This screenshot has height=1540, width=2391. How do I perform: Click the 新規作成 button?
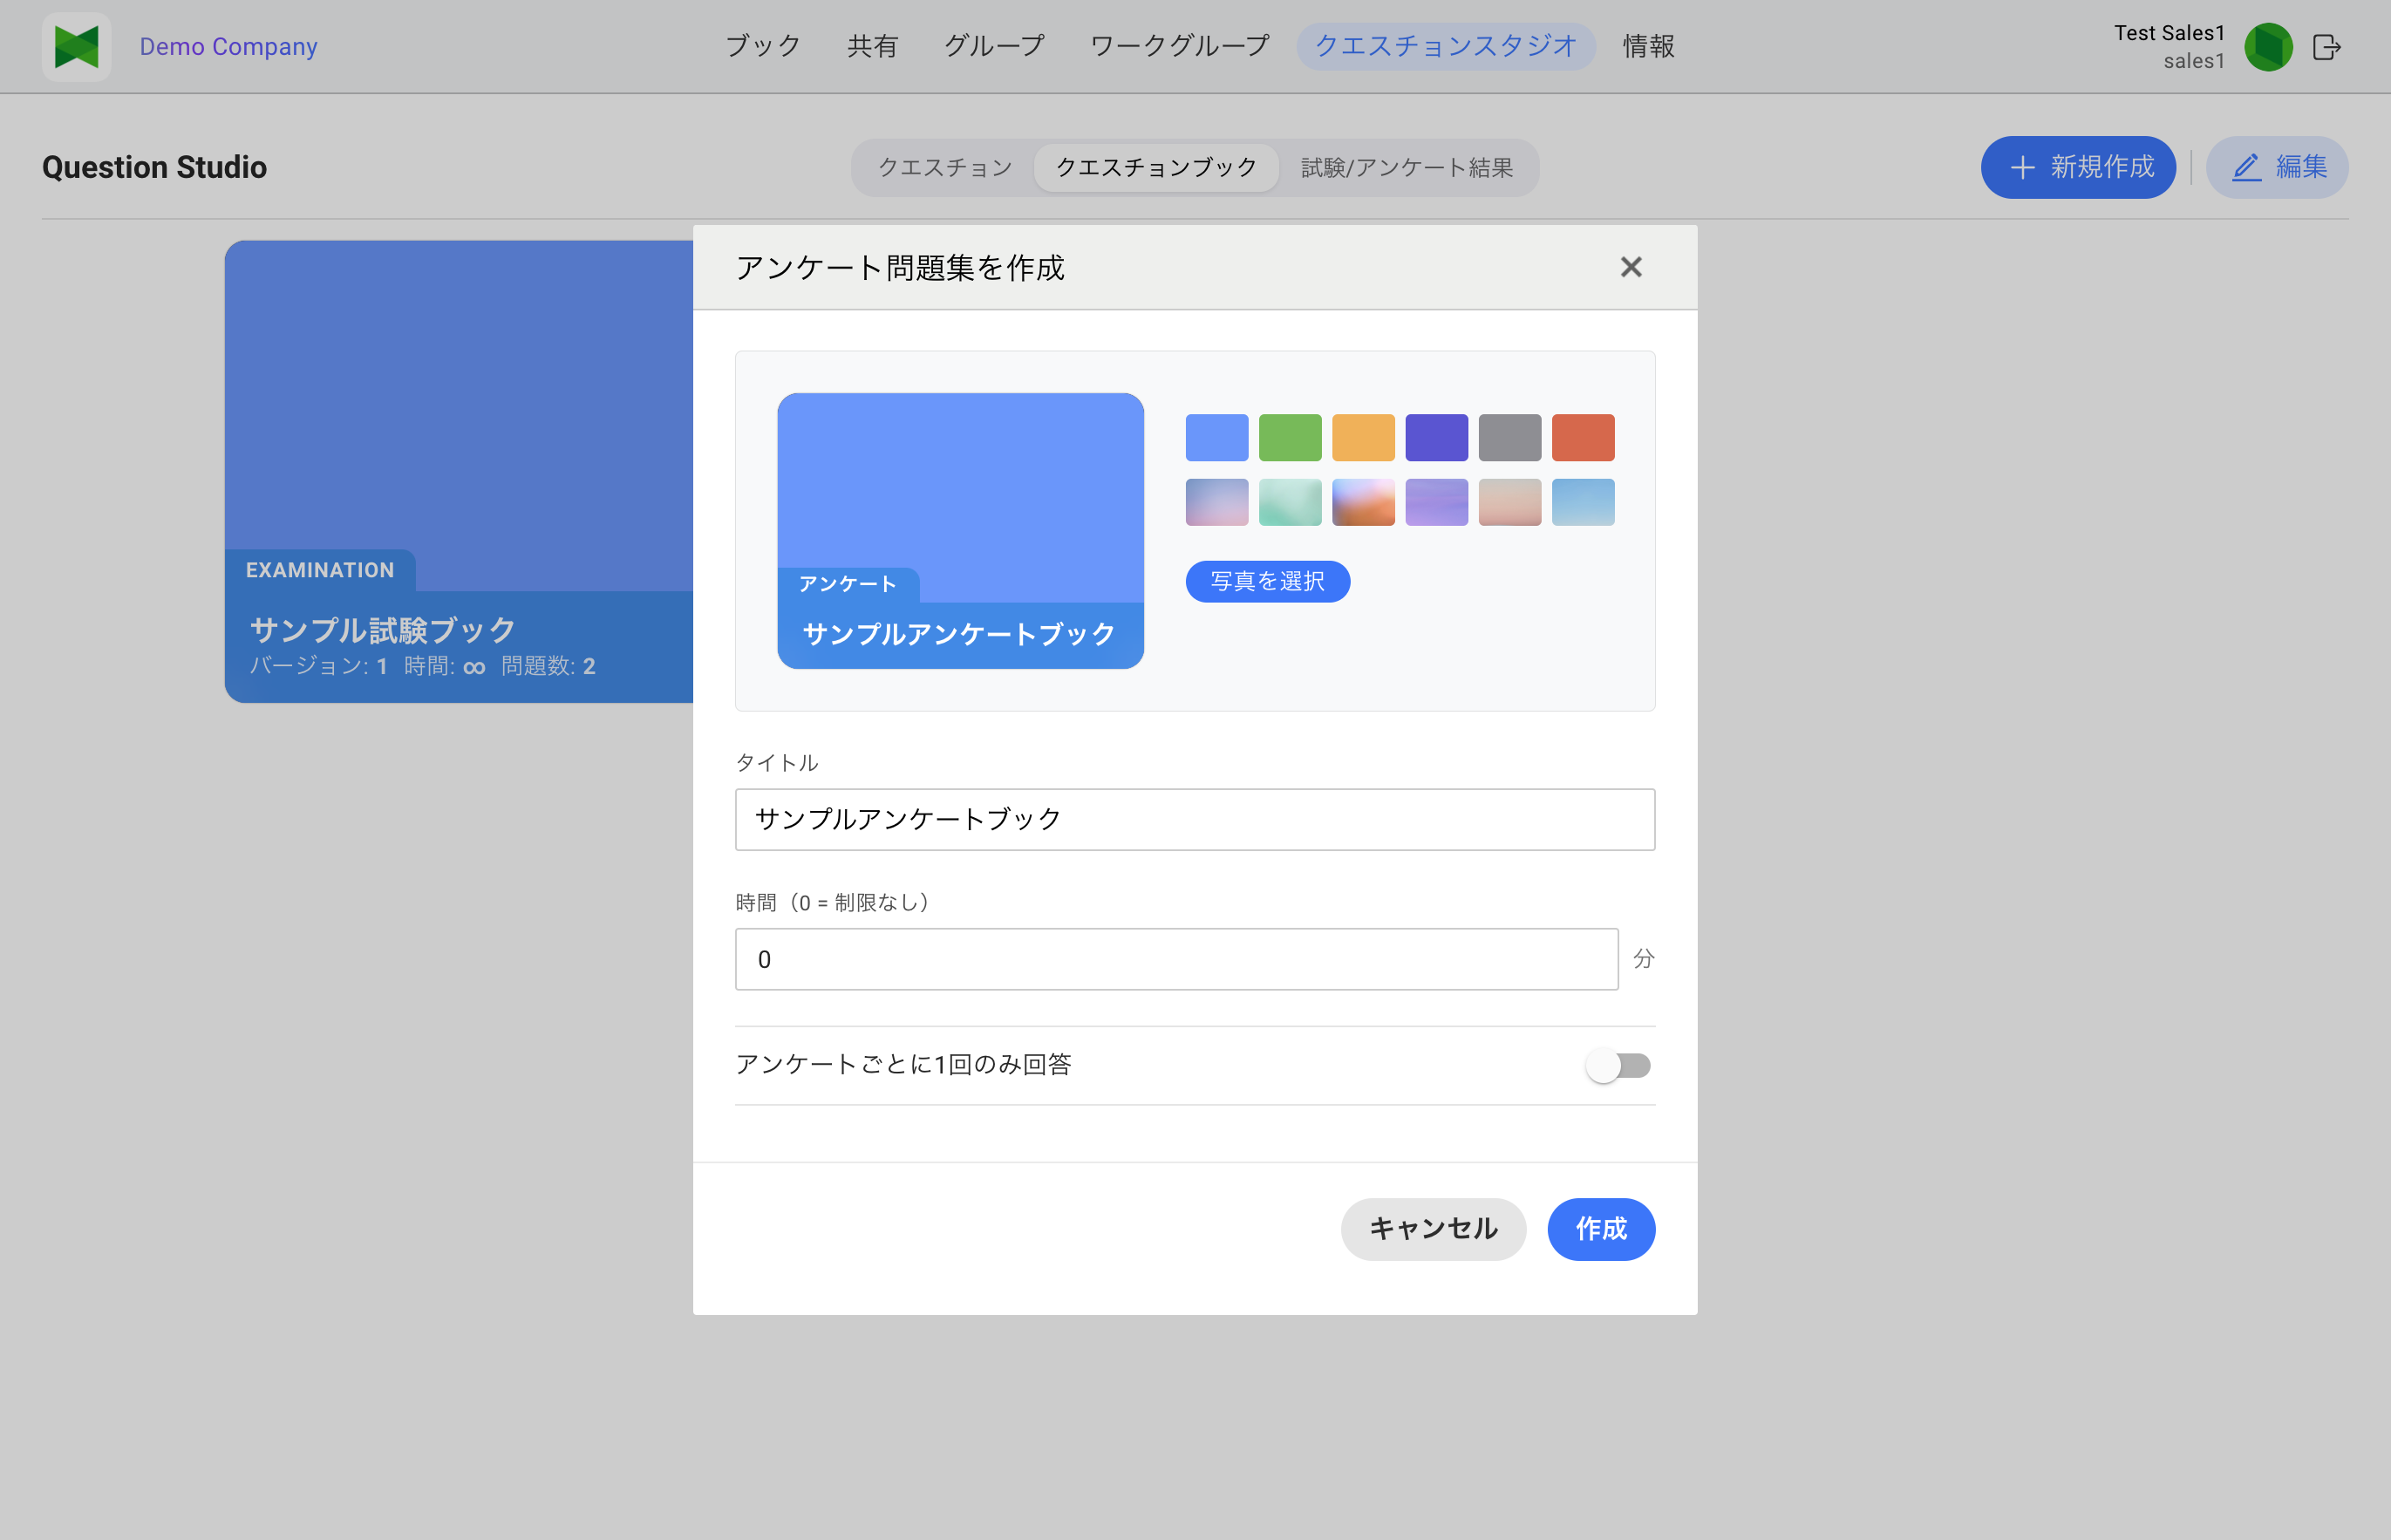pos(2078,167)
